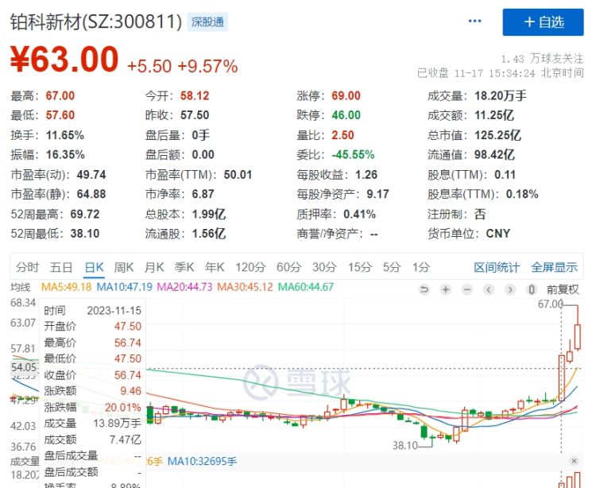Click 54.05 crosshair price label
596x488 pixels.
click(x=25, y=367)
